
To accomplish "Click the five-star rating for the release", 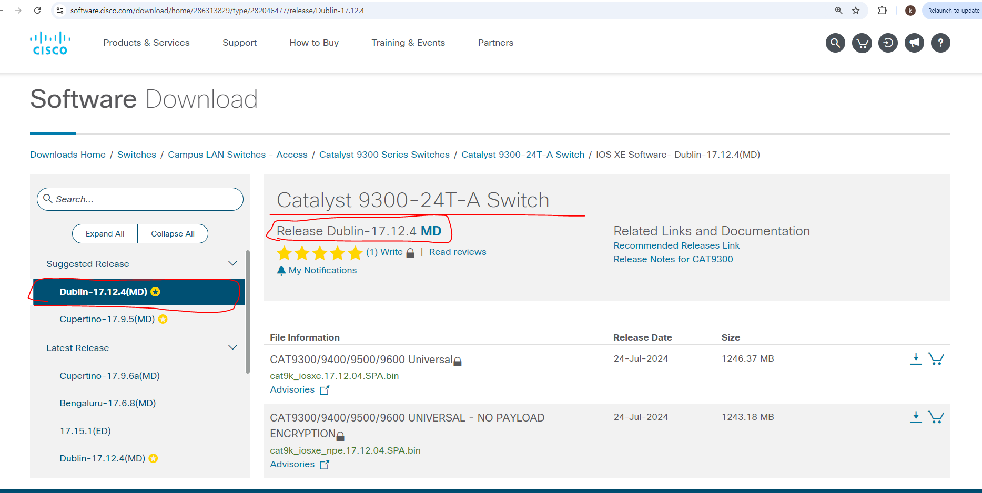I will (320, 253).
